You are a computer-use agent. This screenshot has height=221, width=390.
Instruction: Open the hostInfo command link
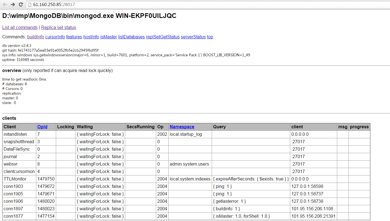[91, 37]
